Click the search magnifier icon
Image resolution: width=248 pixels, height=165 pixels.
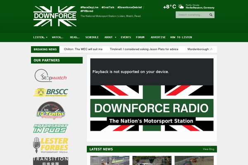point(211,15)
